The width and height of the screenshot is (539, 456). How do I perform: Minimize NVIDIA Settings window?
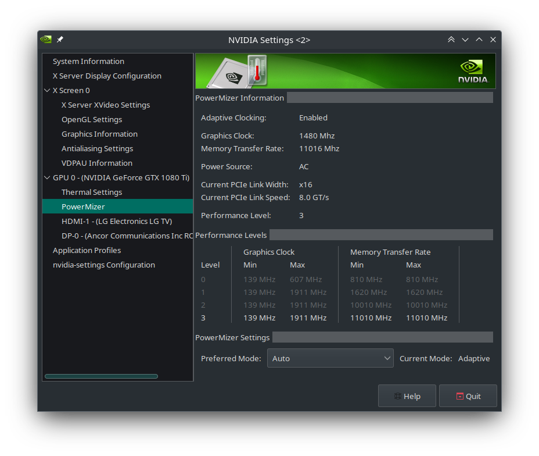pyautogui.click(x=465, y=40)
